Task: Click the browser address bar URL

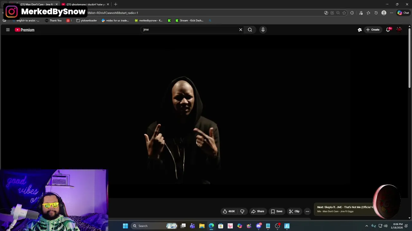Action: pyautogui.click(x=113, y=13)
